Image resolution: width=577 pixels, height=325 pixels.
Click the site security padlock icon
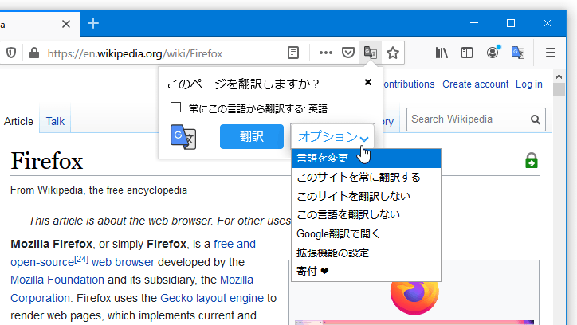pyautogui.click(x=34, y=53)
